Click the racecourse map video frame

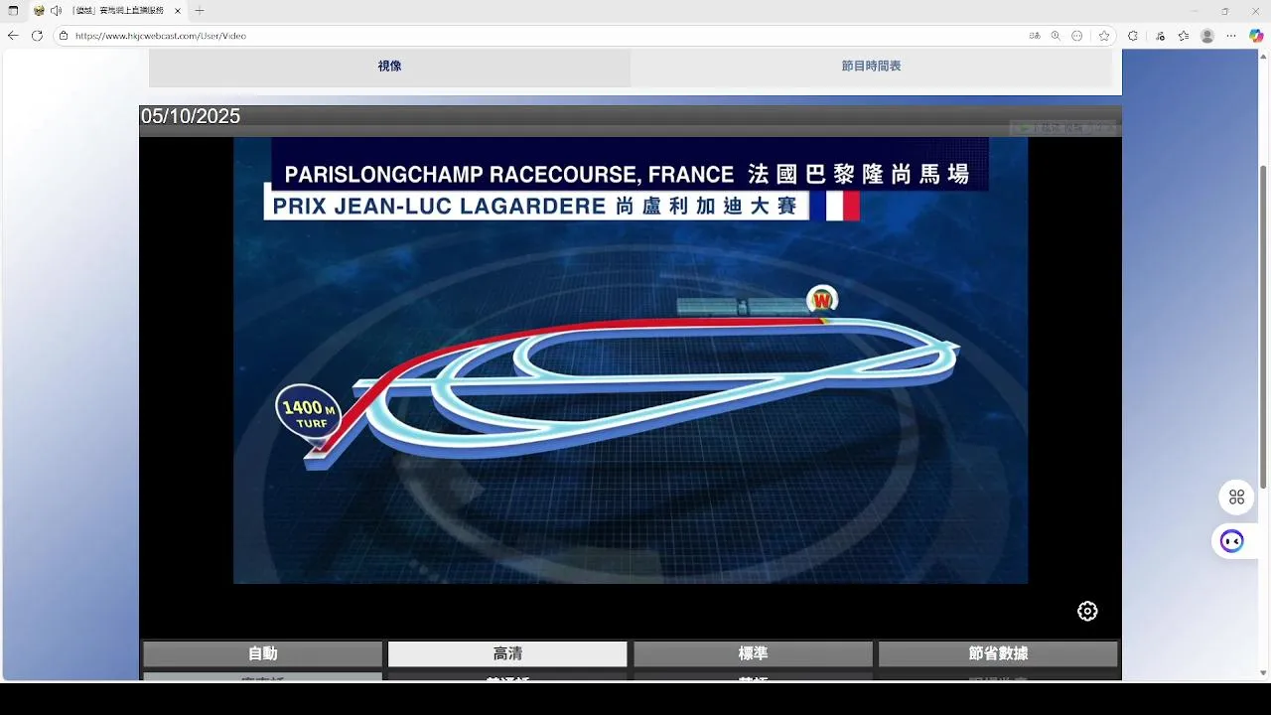coord(631,360)
